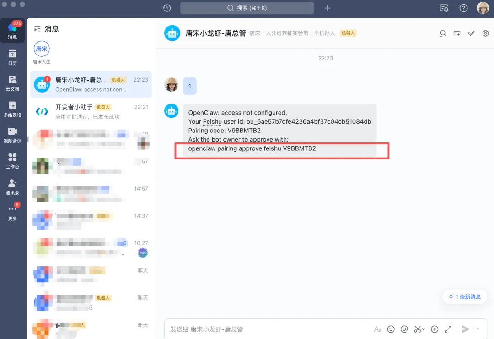Open the Messages section in the sidebar

(x=12, y=31)
